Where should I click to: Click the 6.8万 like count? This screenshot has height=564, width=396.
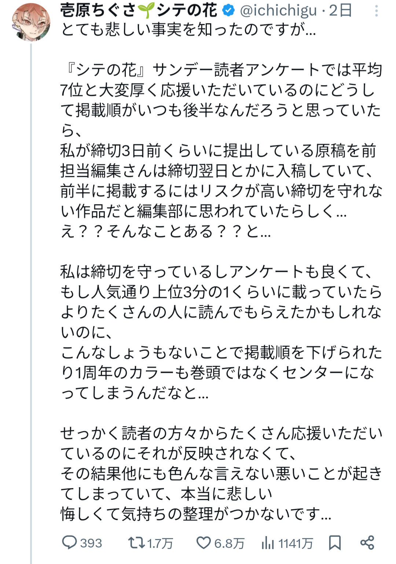pos(229,543)
